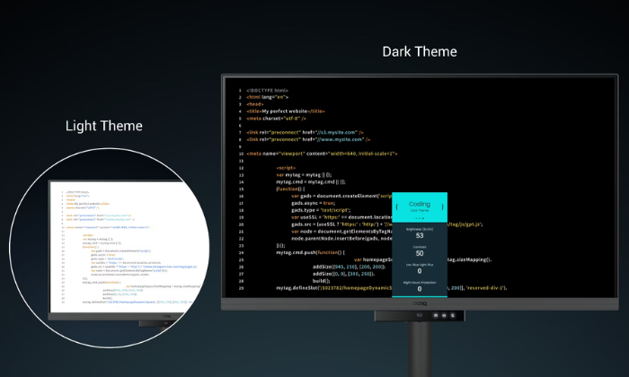Click the three dots under Coding mode
Image resolution: width=629 pixels, height=377 pixels.
coord(420,217)
